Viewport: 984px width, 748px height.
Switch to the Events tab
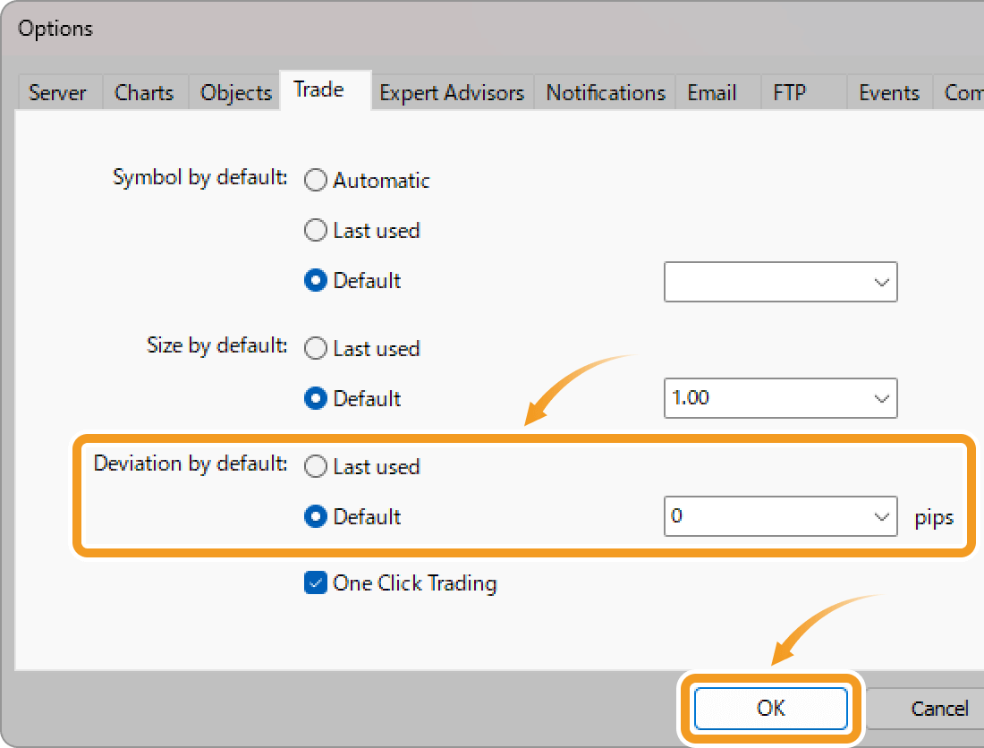(x=889, y=92)
